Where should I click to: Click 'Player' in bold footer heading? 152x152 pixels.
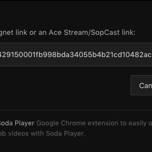25,123
